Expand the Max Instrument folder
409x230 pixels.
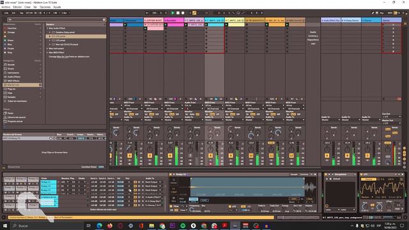[x=47, y=49]
